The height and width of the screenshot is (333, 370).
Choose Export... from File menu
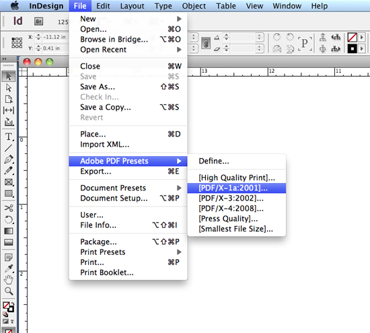(x=128, y=172)
